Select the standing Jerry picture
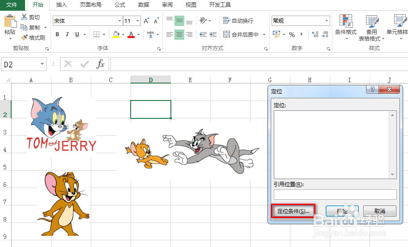This screenshot has height=247, width=408. pos(64,204)
